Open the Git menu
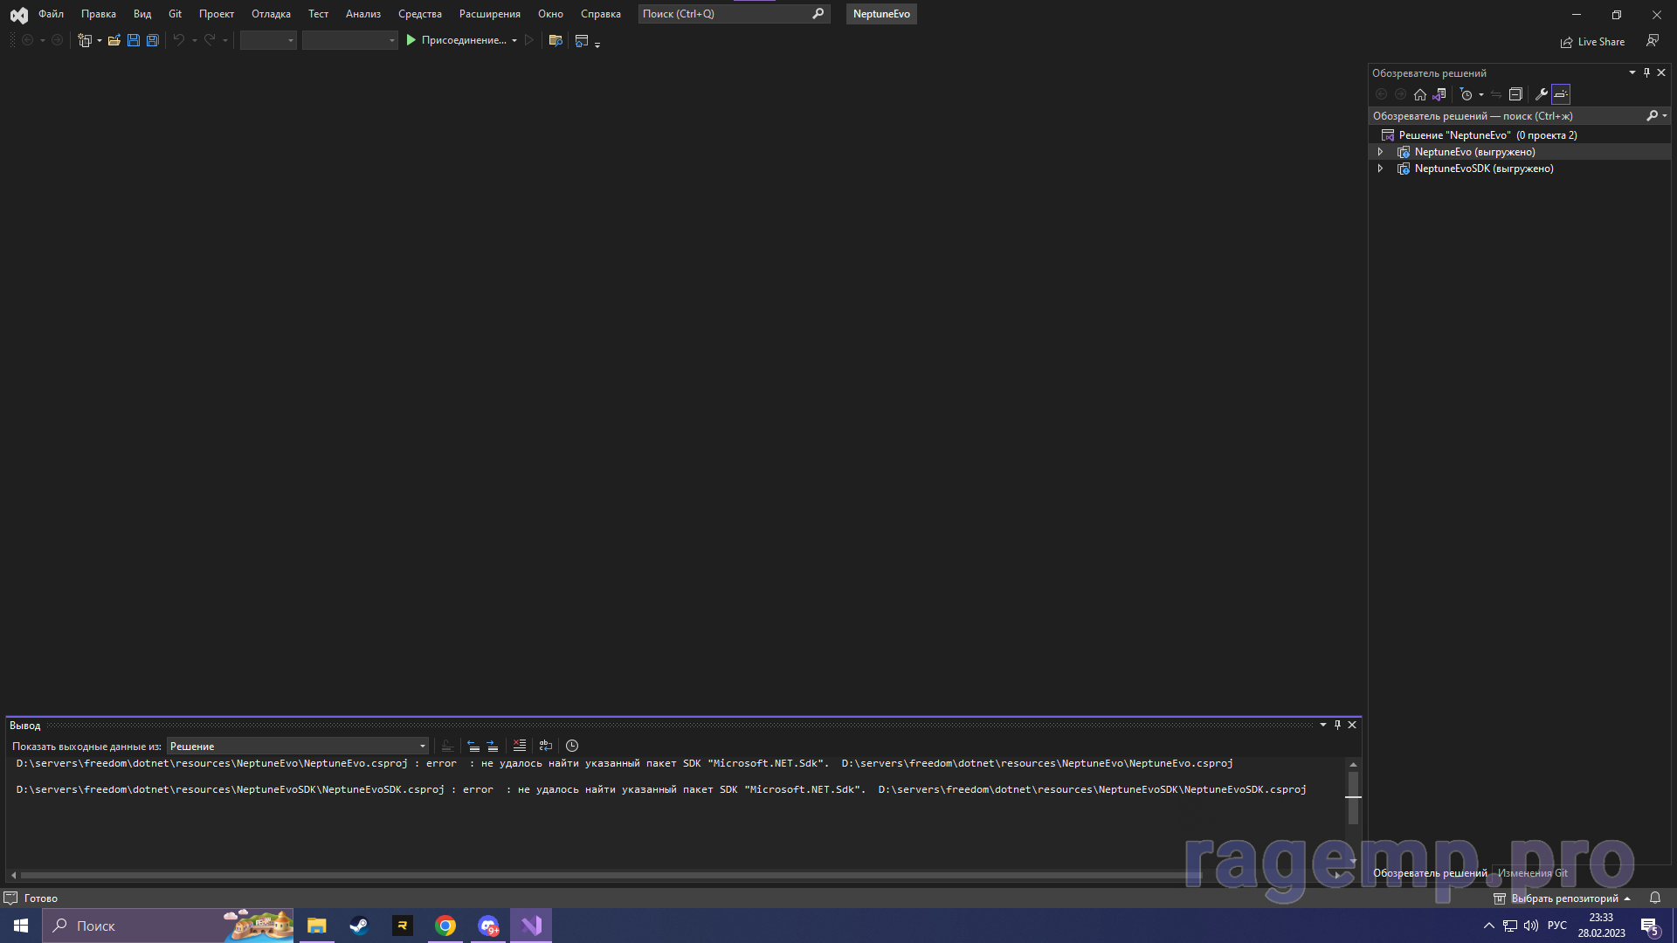The height and width of the screenshot is (943, 1677). 175,14
